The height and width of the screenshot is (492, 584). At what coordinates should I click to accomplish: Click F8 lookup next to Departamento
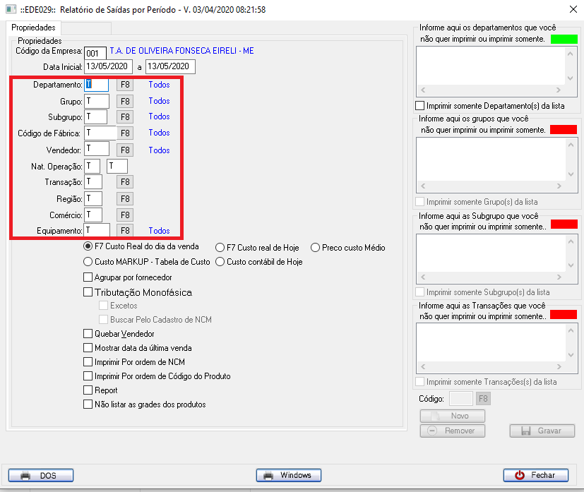click(x=125, y=85)
